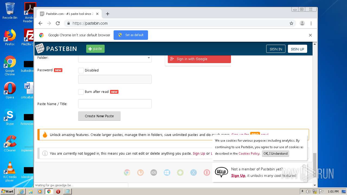Sign in with Google

coord(199,59)
